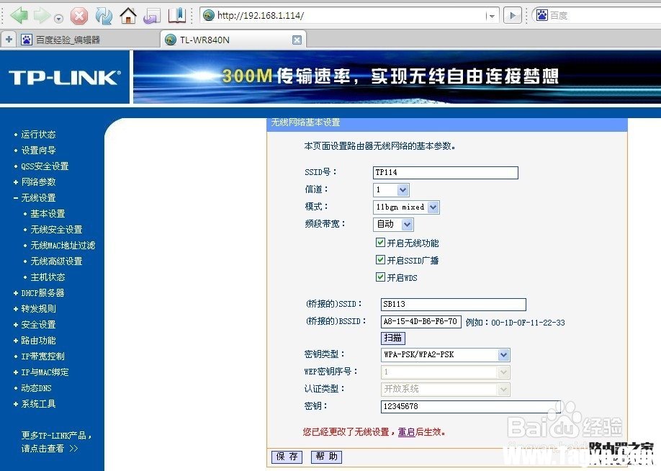The image size is (661, 471).
Task: Click the 重启 reboot link
Action: 406,432
